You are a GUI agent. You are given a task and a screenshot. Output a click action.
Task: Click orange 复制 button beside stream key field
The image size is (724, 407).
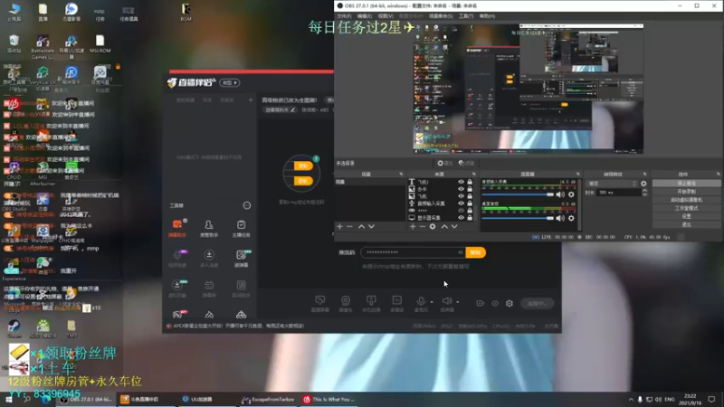point(476,252)
